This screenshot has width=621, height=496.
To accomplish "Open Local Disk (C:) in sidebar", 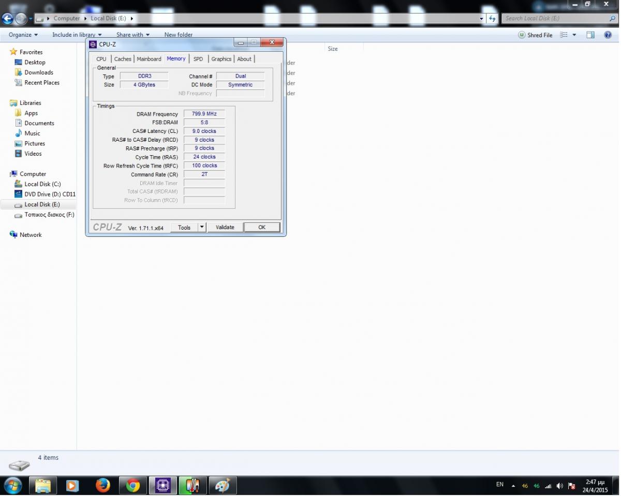I will [42, 184].
